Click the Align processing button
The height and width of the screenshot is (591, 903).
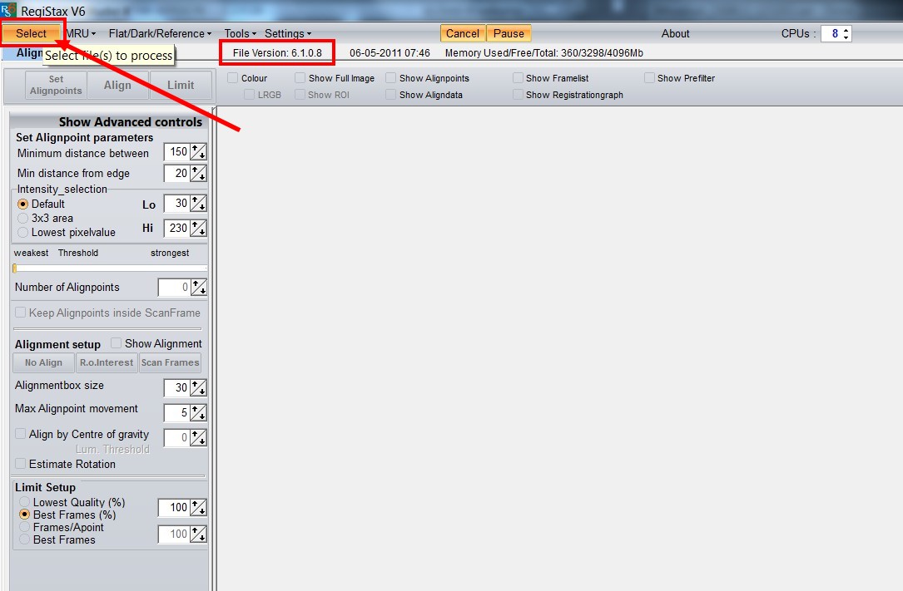pyautogui.click(x=117, y=85)
